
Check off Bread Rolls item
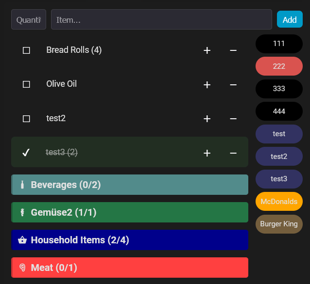[27, 50]
